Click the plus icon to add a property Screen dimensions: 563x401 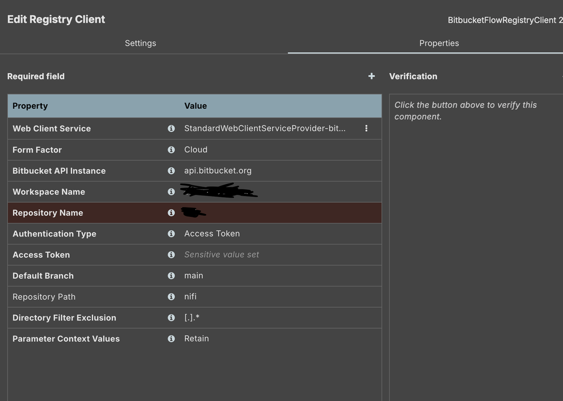pos(371,76)
